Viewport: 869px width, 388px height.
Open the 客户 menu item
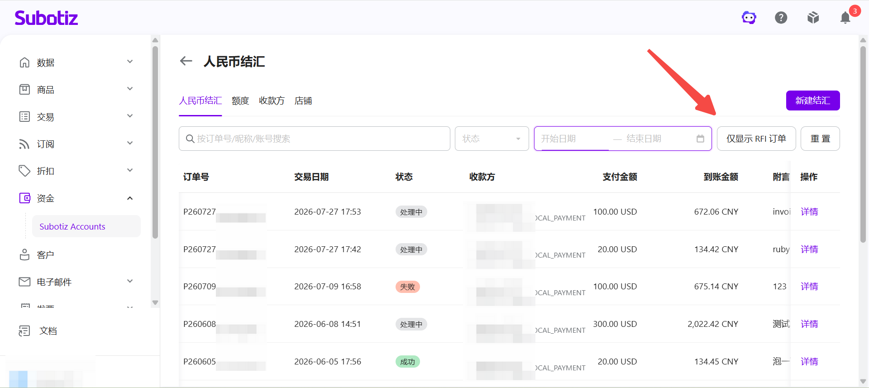click(x=45, y=255)
